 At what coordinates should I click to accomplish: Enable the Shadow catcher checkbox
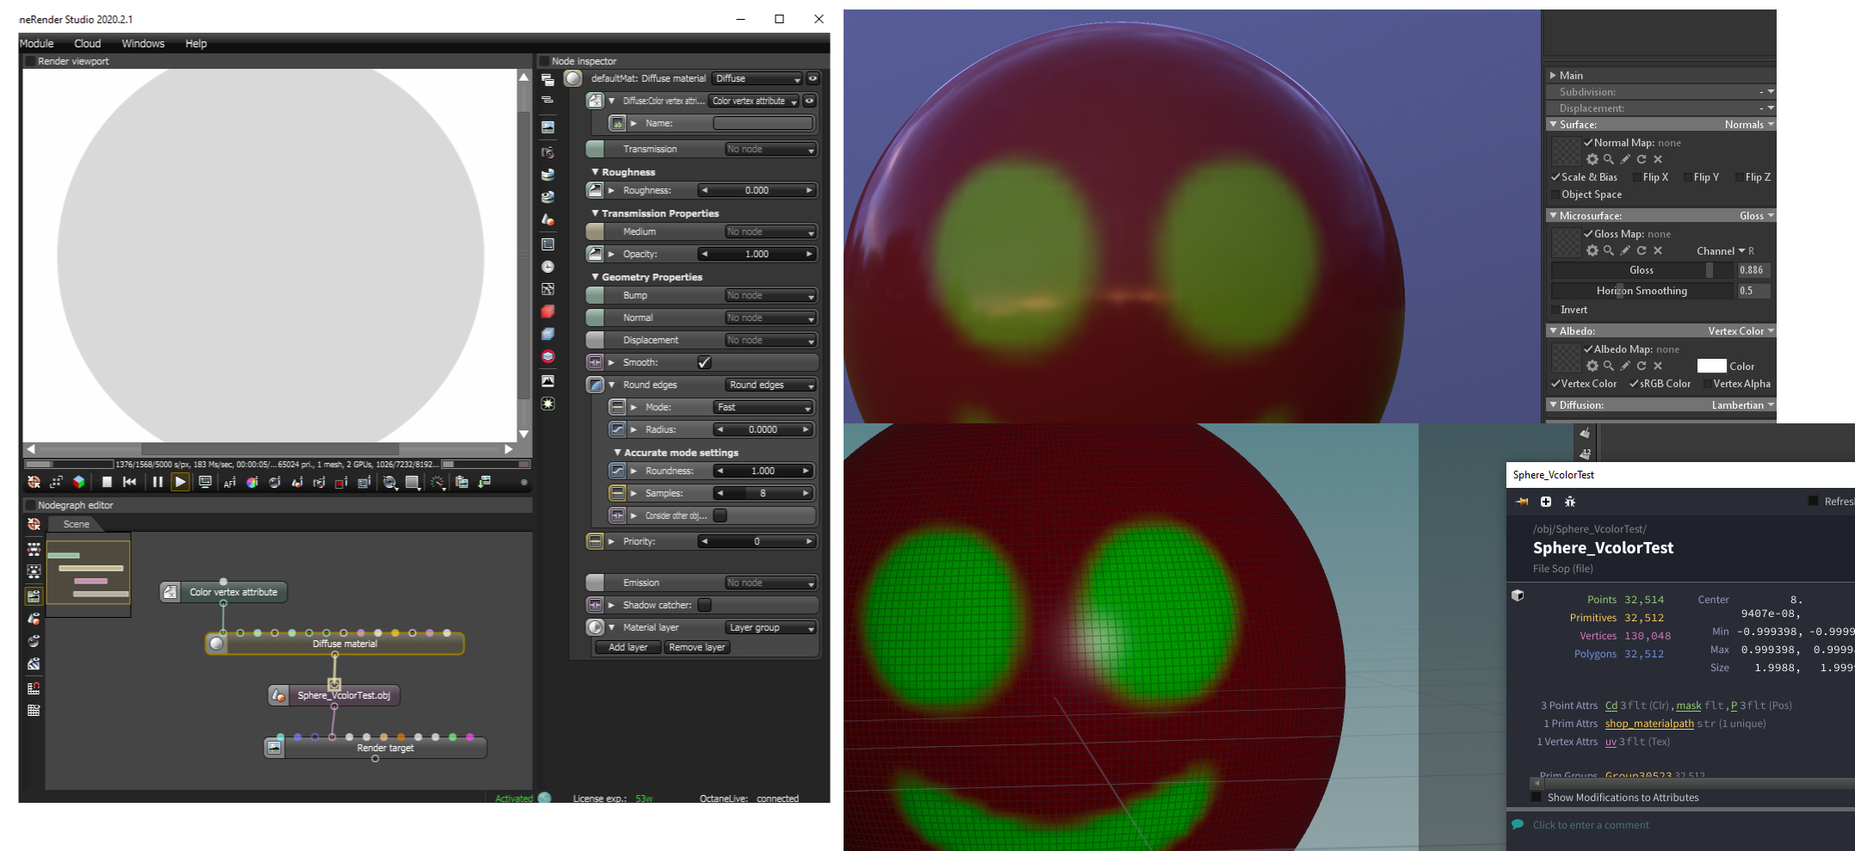704,605
